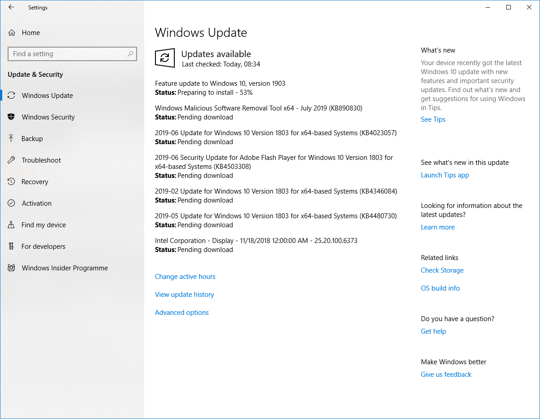Screen dimensions: 540x419
Task: Click the See Tips link
Action: pyautogui.click(x=433, y=119)
